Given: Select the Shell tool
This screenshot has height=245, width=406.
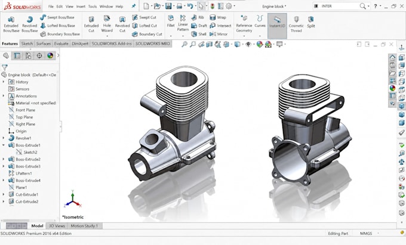Looking at the screenshot, I should [199, 34].
